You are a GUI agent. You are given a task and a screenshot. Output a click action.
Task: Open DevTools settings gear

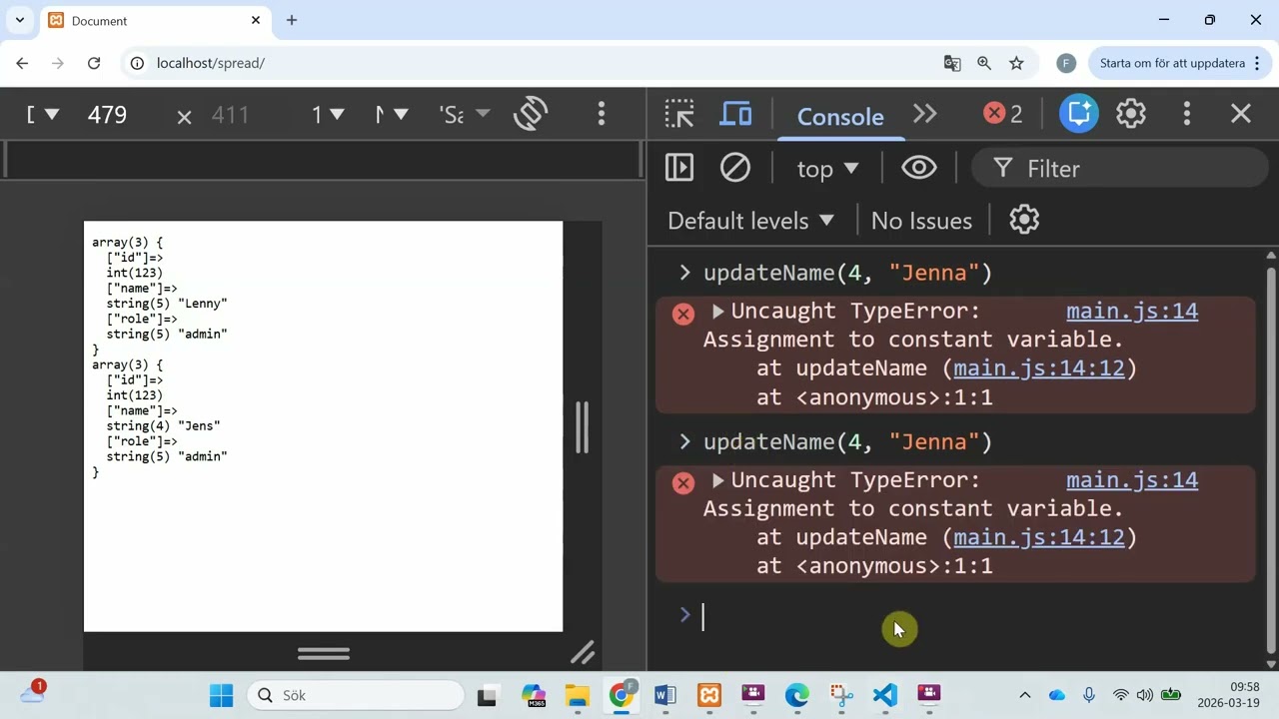pyautogui.click(x=1131, y=114)
